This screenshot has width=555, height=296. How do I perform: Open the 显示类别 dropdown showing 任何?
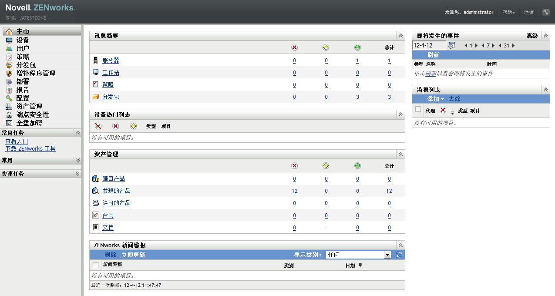pos(358,255)
